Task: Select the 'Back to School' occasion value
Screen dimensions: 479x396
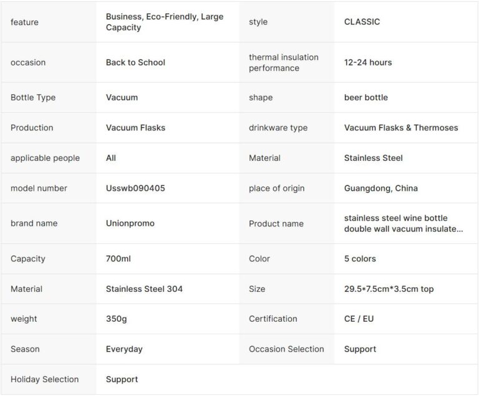Action: coord(135,62)
